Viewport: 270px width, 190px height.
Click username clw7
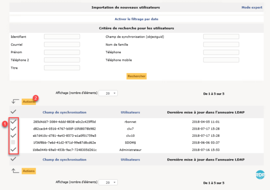(130, 129)
